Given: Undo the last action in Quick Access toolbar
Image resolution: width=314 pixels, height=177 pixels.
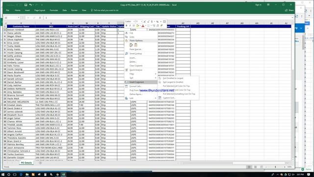Looking at the screenshot, I should coord(30,5).
